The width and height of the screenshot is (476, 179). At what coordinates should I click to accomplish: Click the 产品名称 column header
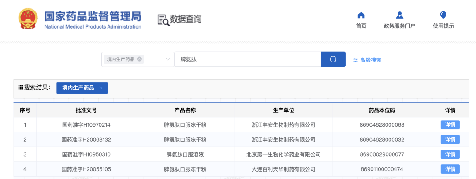[x=185, y=110]
